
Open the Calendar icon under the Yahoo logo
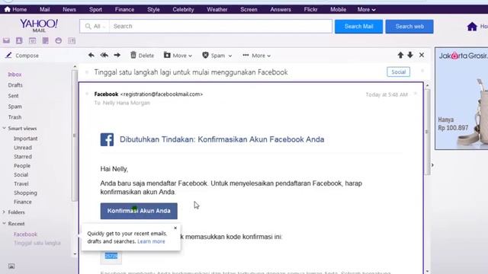(32, 40)
